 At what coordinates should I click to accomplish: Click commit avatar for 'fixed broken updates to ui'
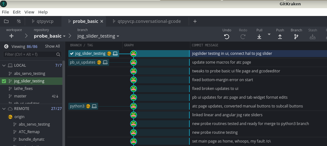(x=134, y=89)
